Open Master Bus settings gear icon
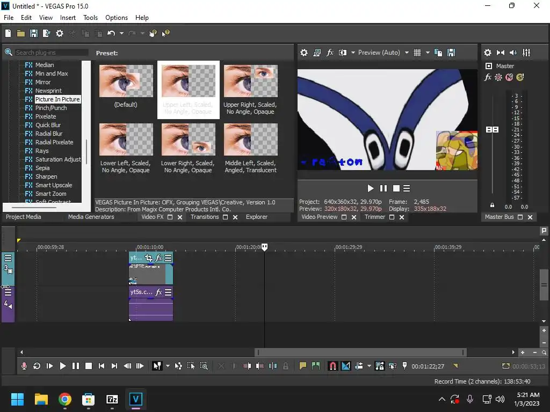 pos(488,53)
